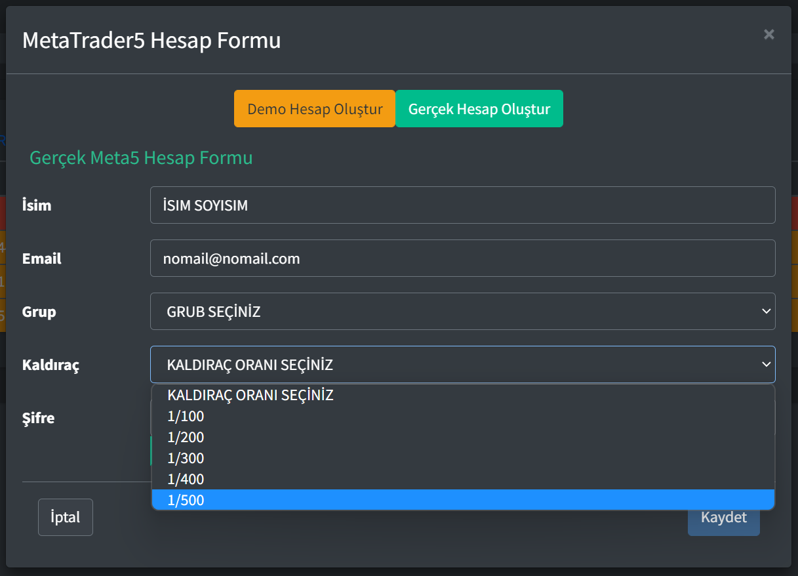
Task: Click the Email input field
Action: [x=462, y=258]
